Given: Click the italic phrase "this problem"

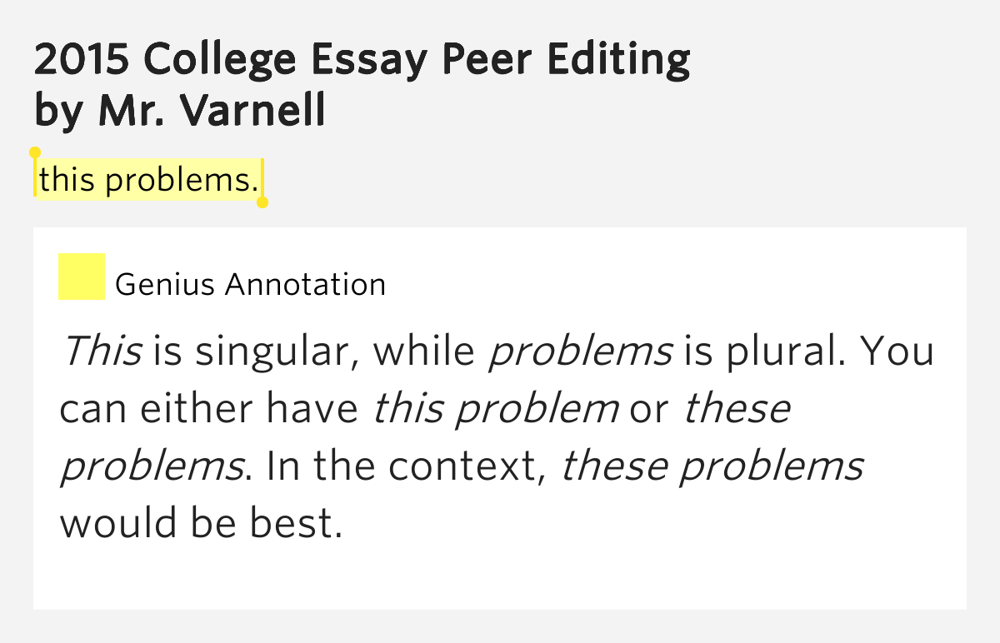Looking at the screenshot, I should point(495,409).
